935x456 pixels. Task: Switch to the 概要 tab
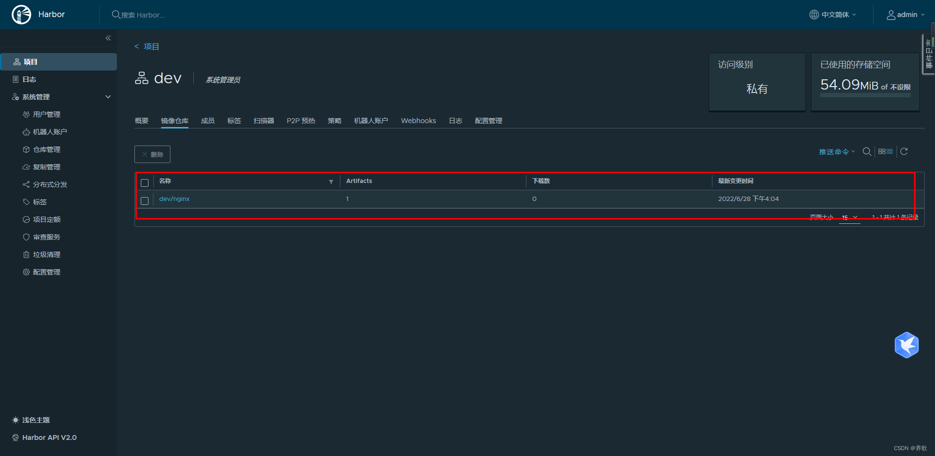[142, 121]
